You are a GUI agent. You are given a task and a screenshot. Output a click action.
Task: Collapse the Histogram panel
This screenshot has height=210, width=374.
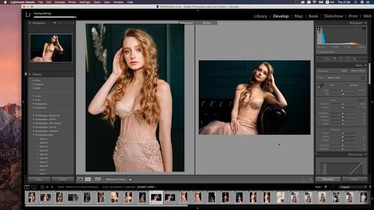[365, 23]
